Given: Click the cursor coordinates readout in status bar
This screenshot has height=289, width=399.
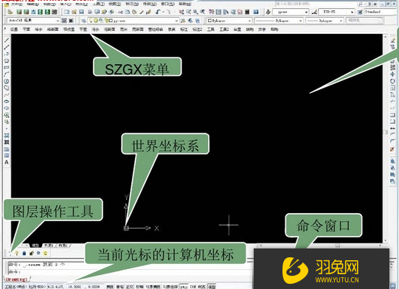Looking at the screenshot, I should pos(74,287).
